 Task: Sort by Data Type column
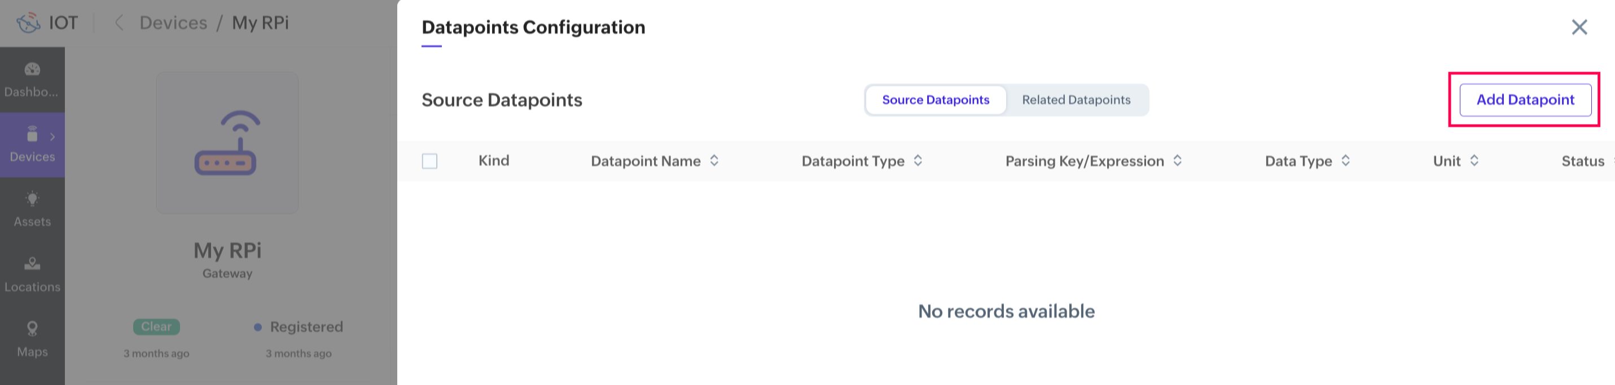[x=1345, y=161]
